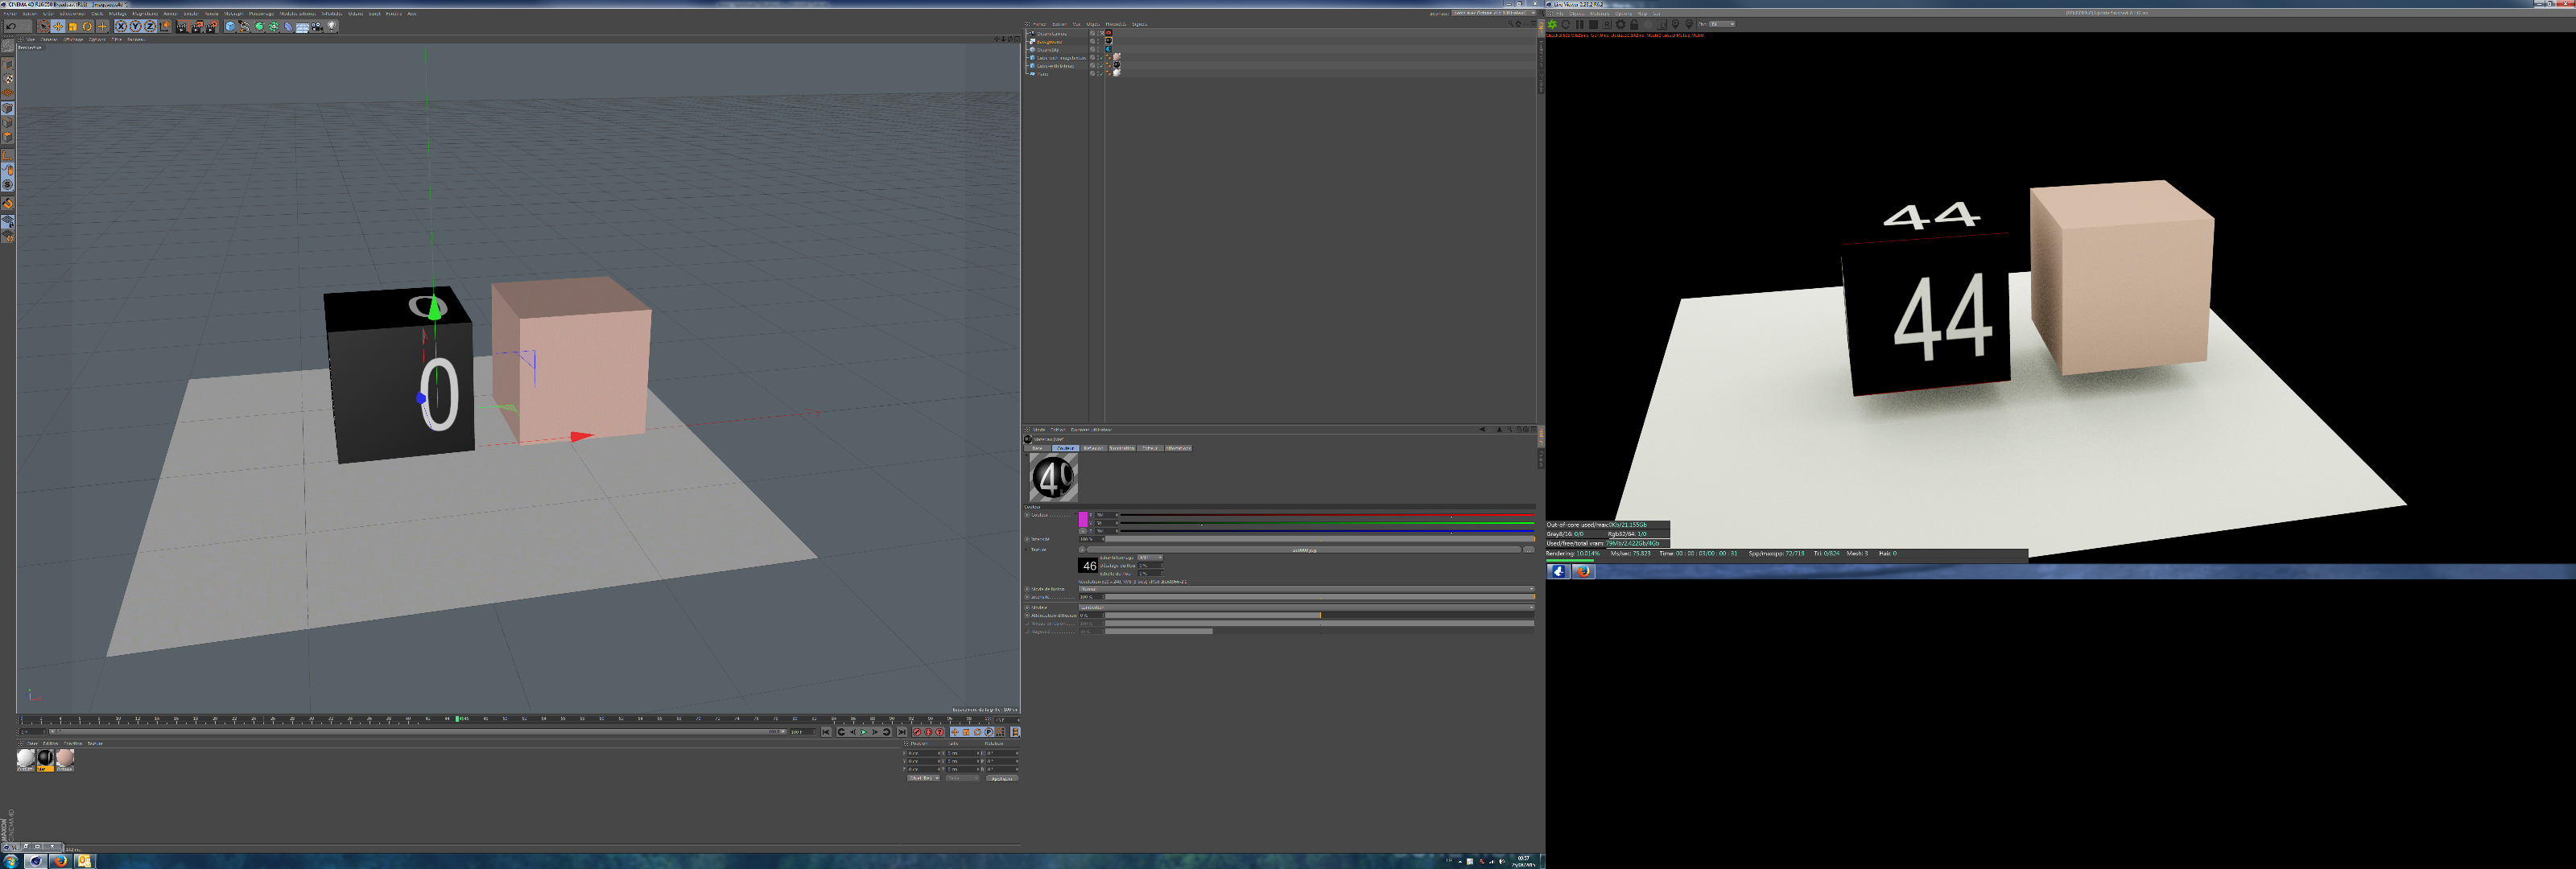This screenshot has width=2576, height=869.
Task: Click the Undo arrow icon
Action: coord(11,27)
